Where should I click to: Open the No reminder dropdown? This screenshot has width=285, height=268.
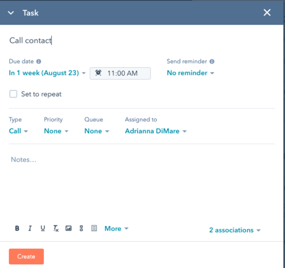(191, 73)
